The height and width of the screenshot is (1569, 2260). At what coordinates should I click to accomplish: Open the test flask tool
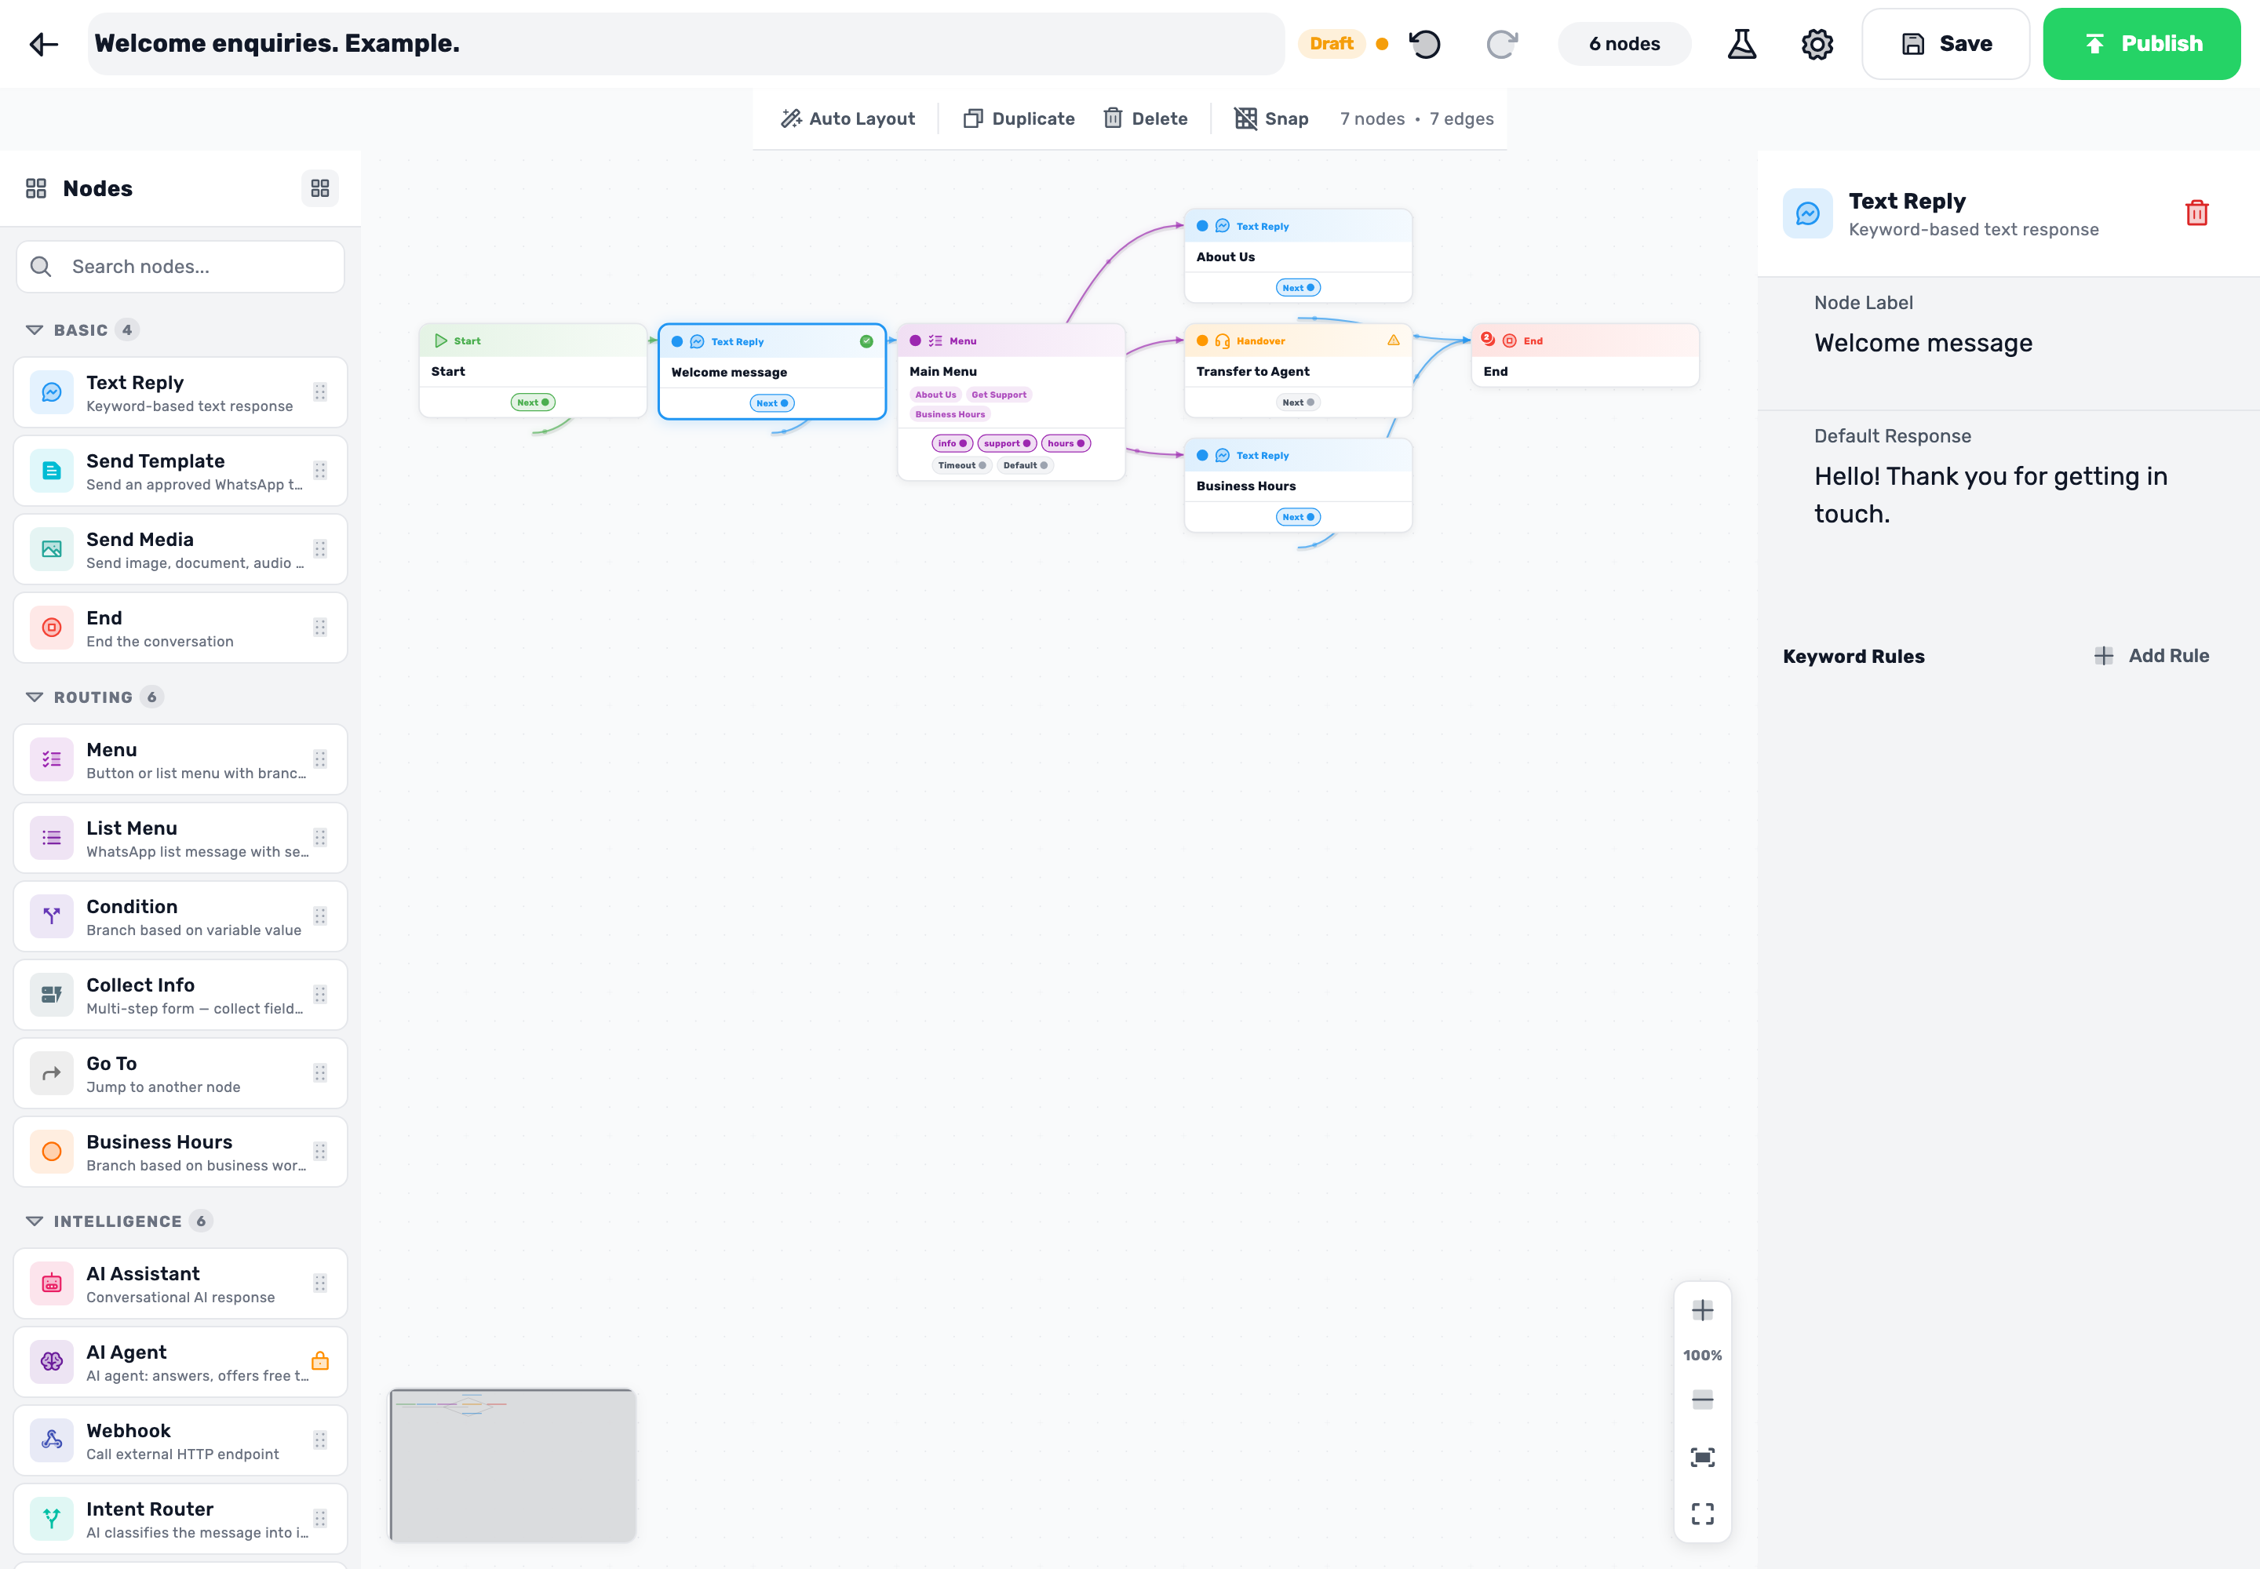point(1742,44)
